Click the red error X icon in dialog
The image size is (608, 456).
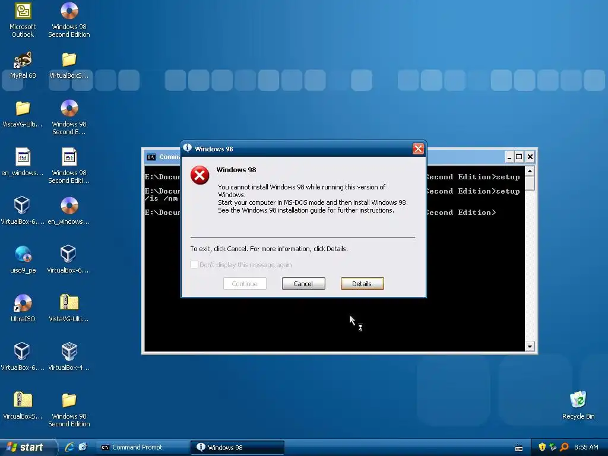tap(199, 175)
